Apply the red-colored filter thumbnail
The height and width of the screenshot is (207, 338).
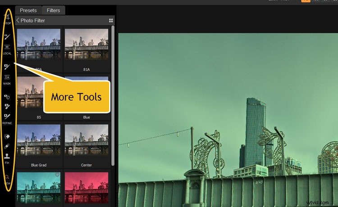87,188
